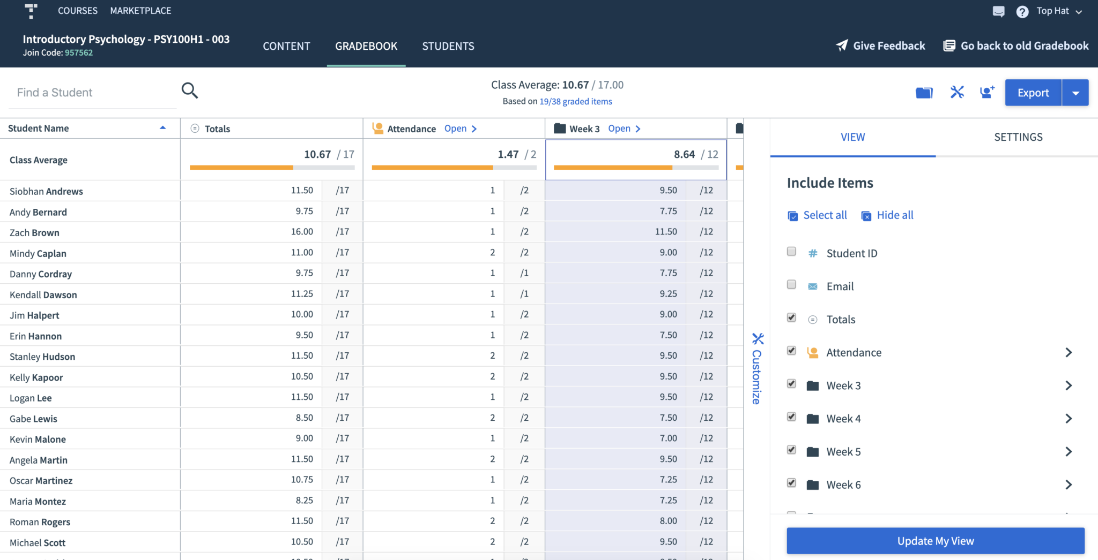The height and width of the screenshot is (560, 1098).
Task: Open the Top Hat account menu
Action: [x=1059, y=11]
